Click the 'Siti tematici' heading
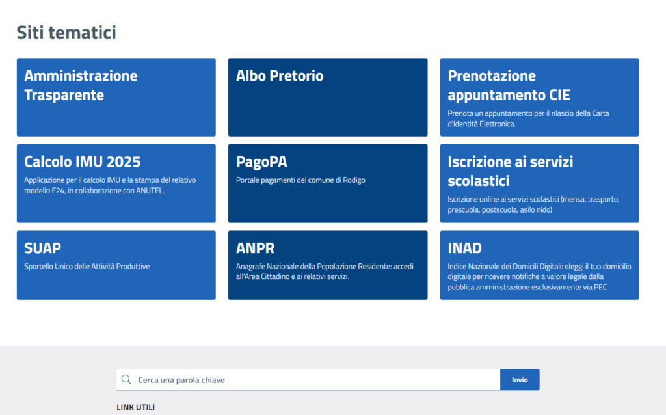The width and height of the screenshot is (666, 415). (66, 33)
